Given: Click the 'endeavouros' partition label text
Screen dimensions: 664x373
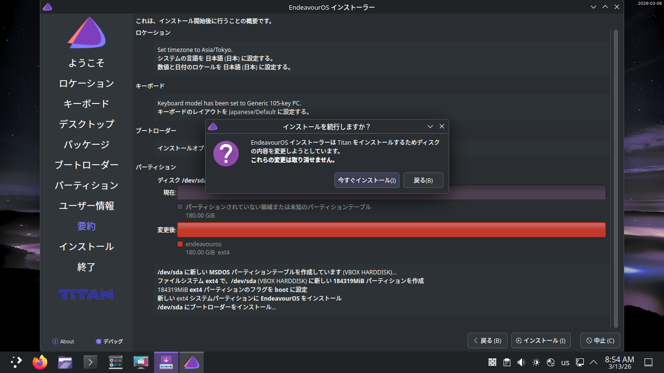Looking at the screenshot, I should coord(204,244).
